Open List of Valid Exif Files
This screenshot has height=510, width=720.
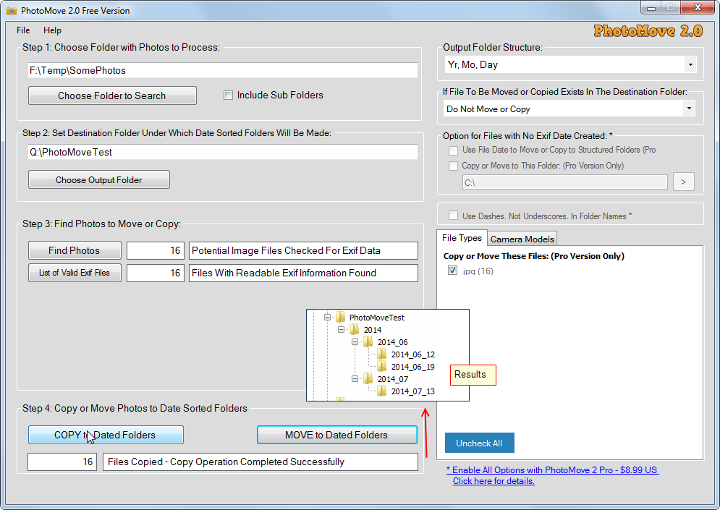[75, 273]
